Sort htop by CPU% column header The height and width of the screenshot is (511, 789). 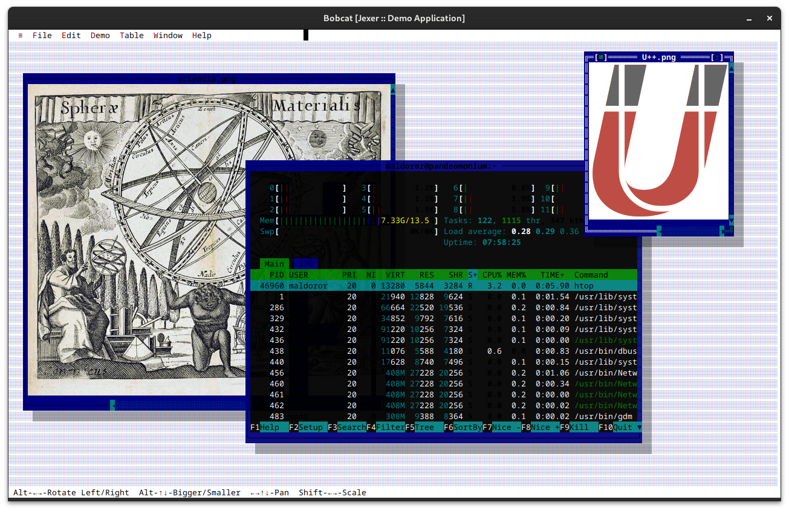pyautogui.click(x=492, y=275)
